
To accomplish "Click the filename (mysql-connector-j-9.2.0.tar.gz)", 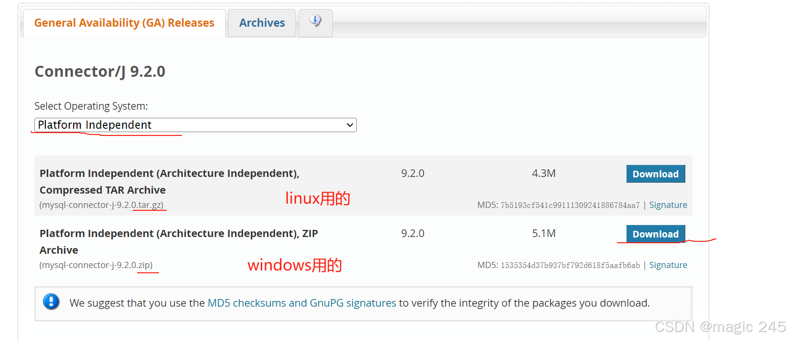I will point(101,205).
